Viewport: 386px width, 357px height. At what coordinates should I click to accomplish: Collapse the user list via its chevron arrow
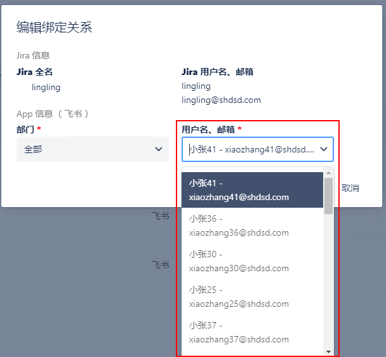click(324, 149)
